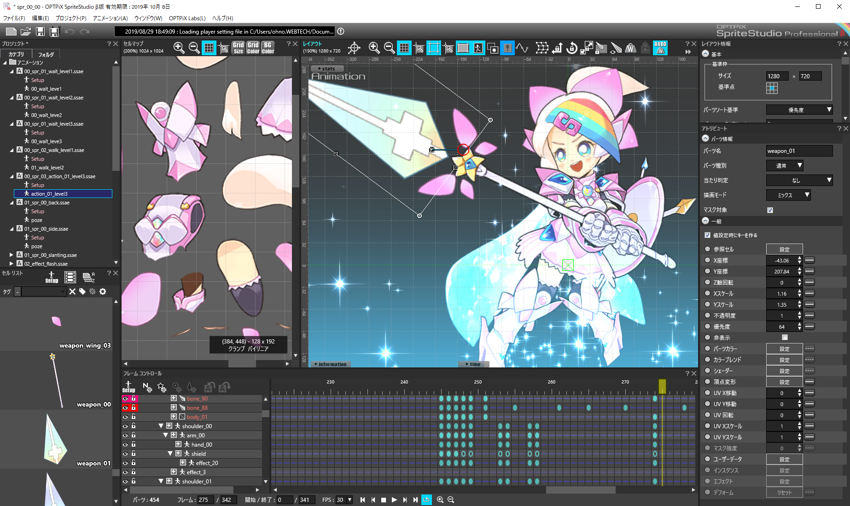Zoom out the timeline
Screen dimensions: 850x506
tap(451, 500)
